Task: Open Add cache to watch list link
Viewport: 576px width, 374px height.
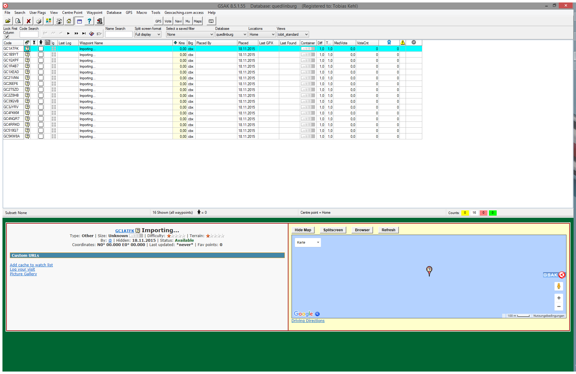Action: point(31,265)
